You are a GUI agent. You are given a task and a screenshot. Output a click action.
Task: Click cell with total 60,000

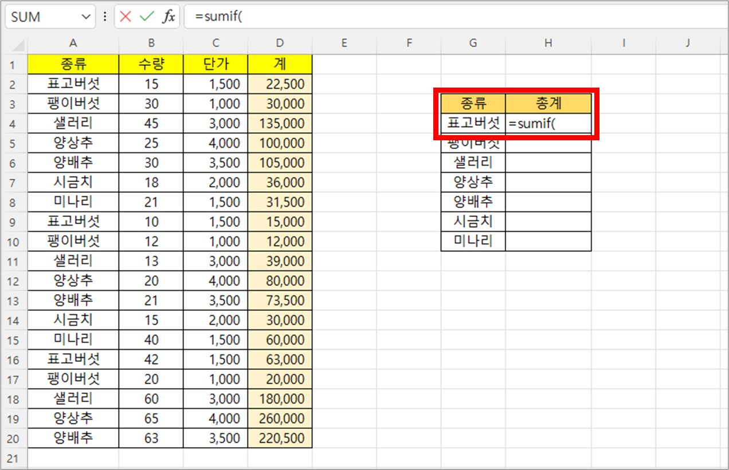(280, 340)
